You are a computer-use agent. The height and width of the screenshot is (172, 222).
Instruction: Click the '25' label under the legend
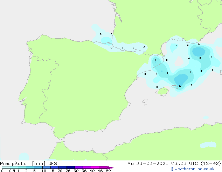click(x=68, y=171)
